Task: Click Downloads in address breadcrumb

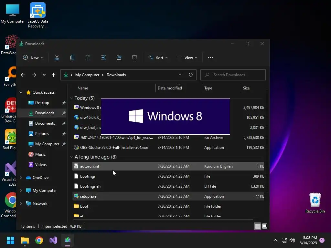Action: click(x=116, y=75)
